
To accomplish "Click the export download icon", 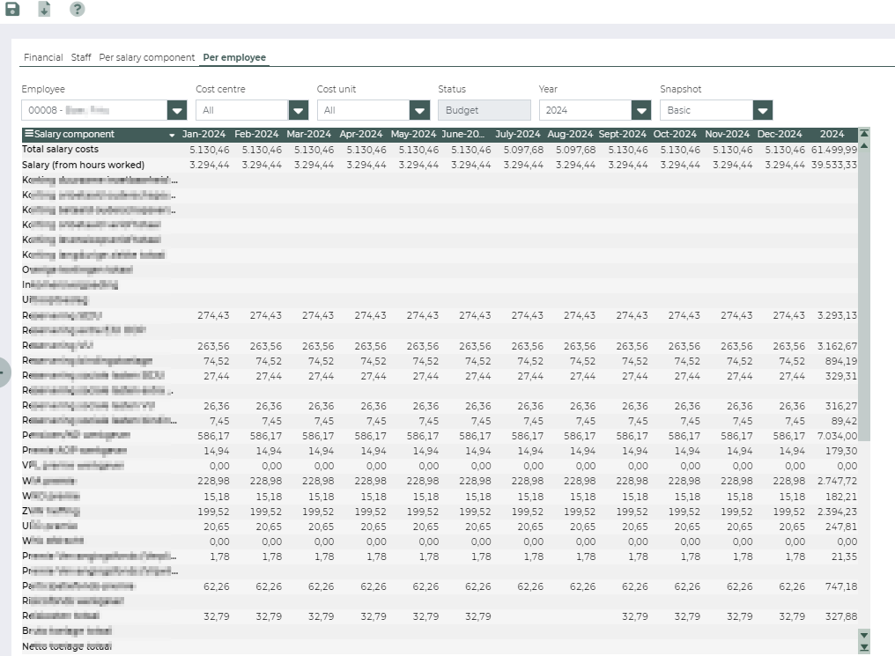I will (45, 9).
